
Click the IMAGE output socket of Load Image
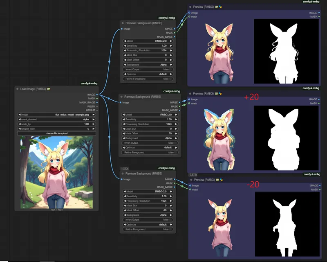point(97,94)
